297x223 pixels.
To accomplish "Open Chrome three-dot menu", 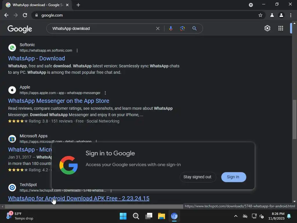I will (291, 15).
